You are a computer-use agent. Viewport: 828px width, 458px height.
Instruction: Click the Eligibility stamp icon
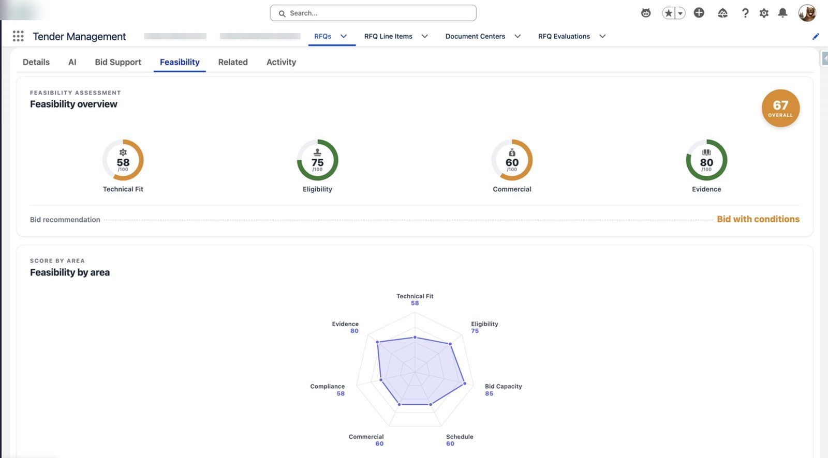(318, 152)
